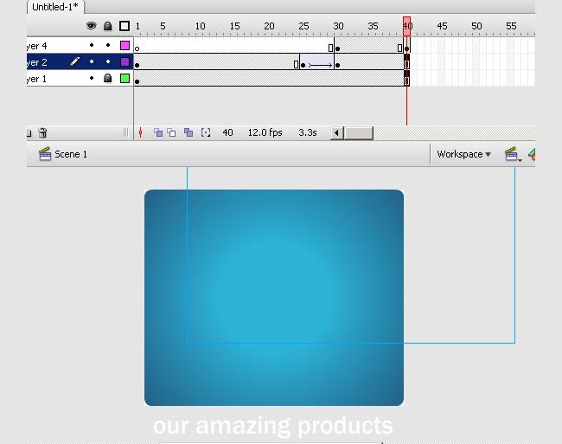Click frame 25 keyframe on Layer 2
The width and height of the screenshot is (562, 444).
coord(303,65)
